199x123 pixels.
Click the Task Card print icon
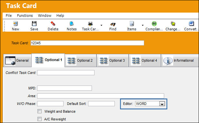(90, 24)
